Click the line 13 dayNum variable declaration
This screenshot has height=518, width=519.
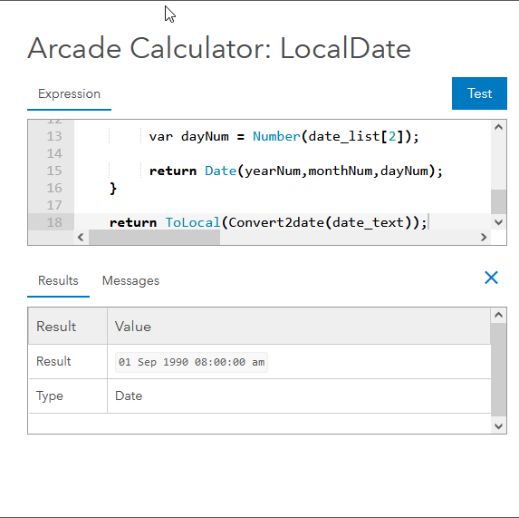coord(284,136)
